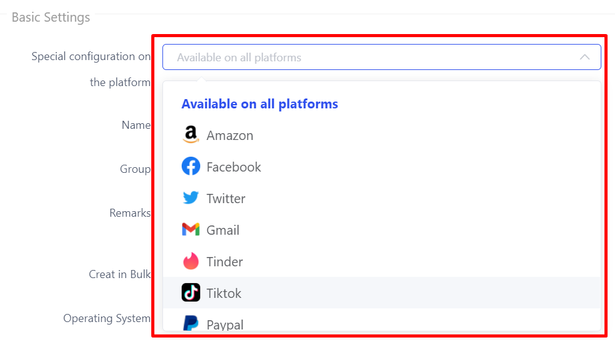Click the Operating System field label
The width and height of the screenshot is (615, 340).
[107, 318]
